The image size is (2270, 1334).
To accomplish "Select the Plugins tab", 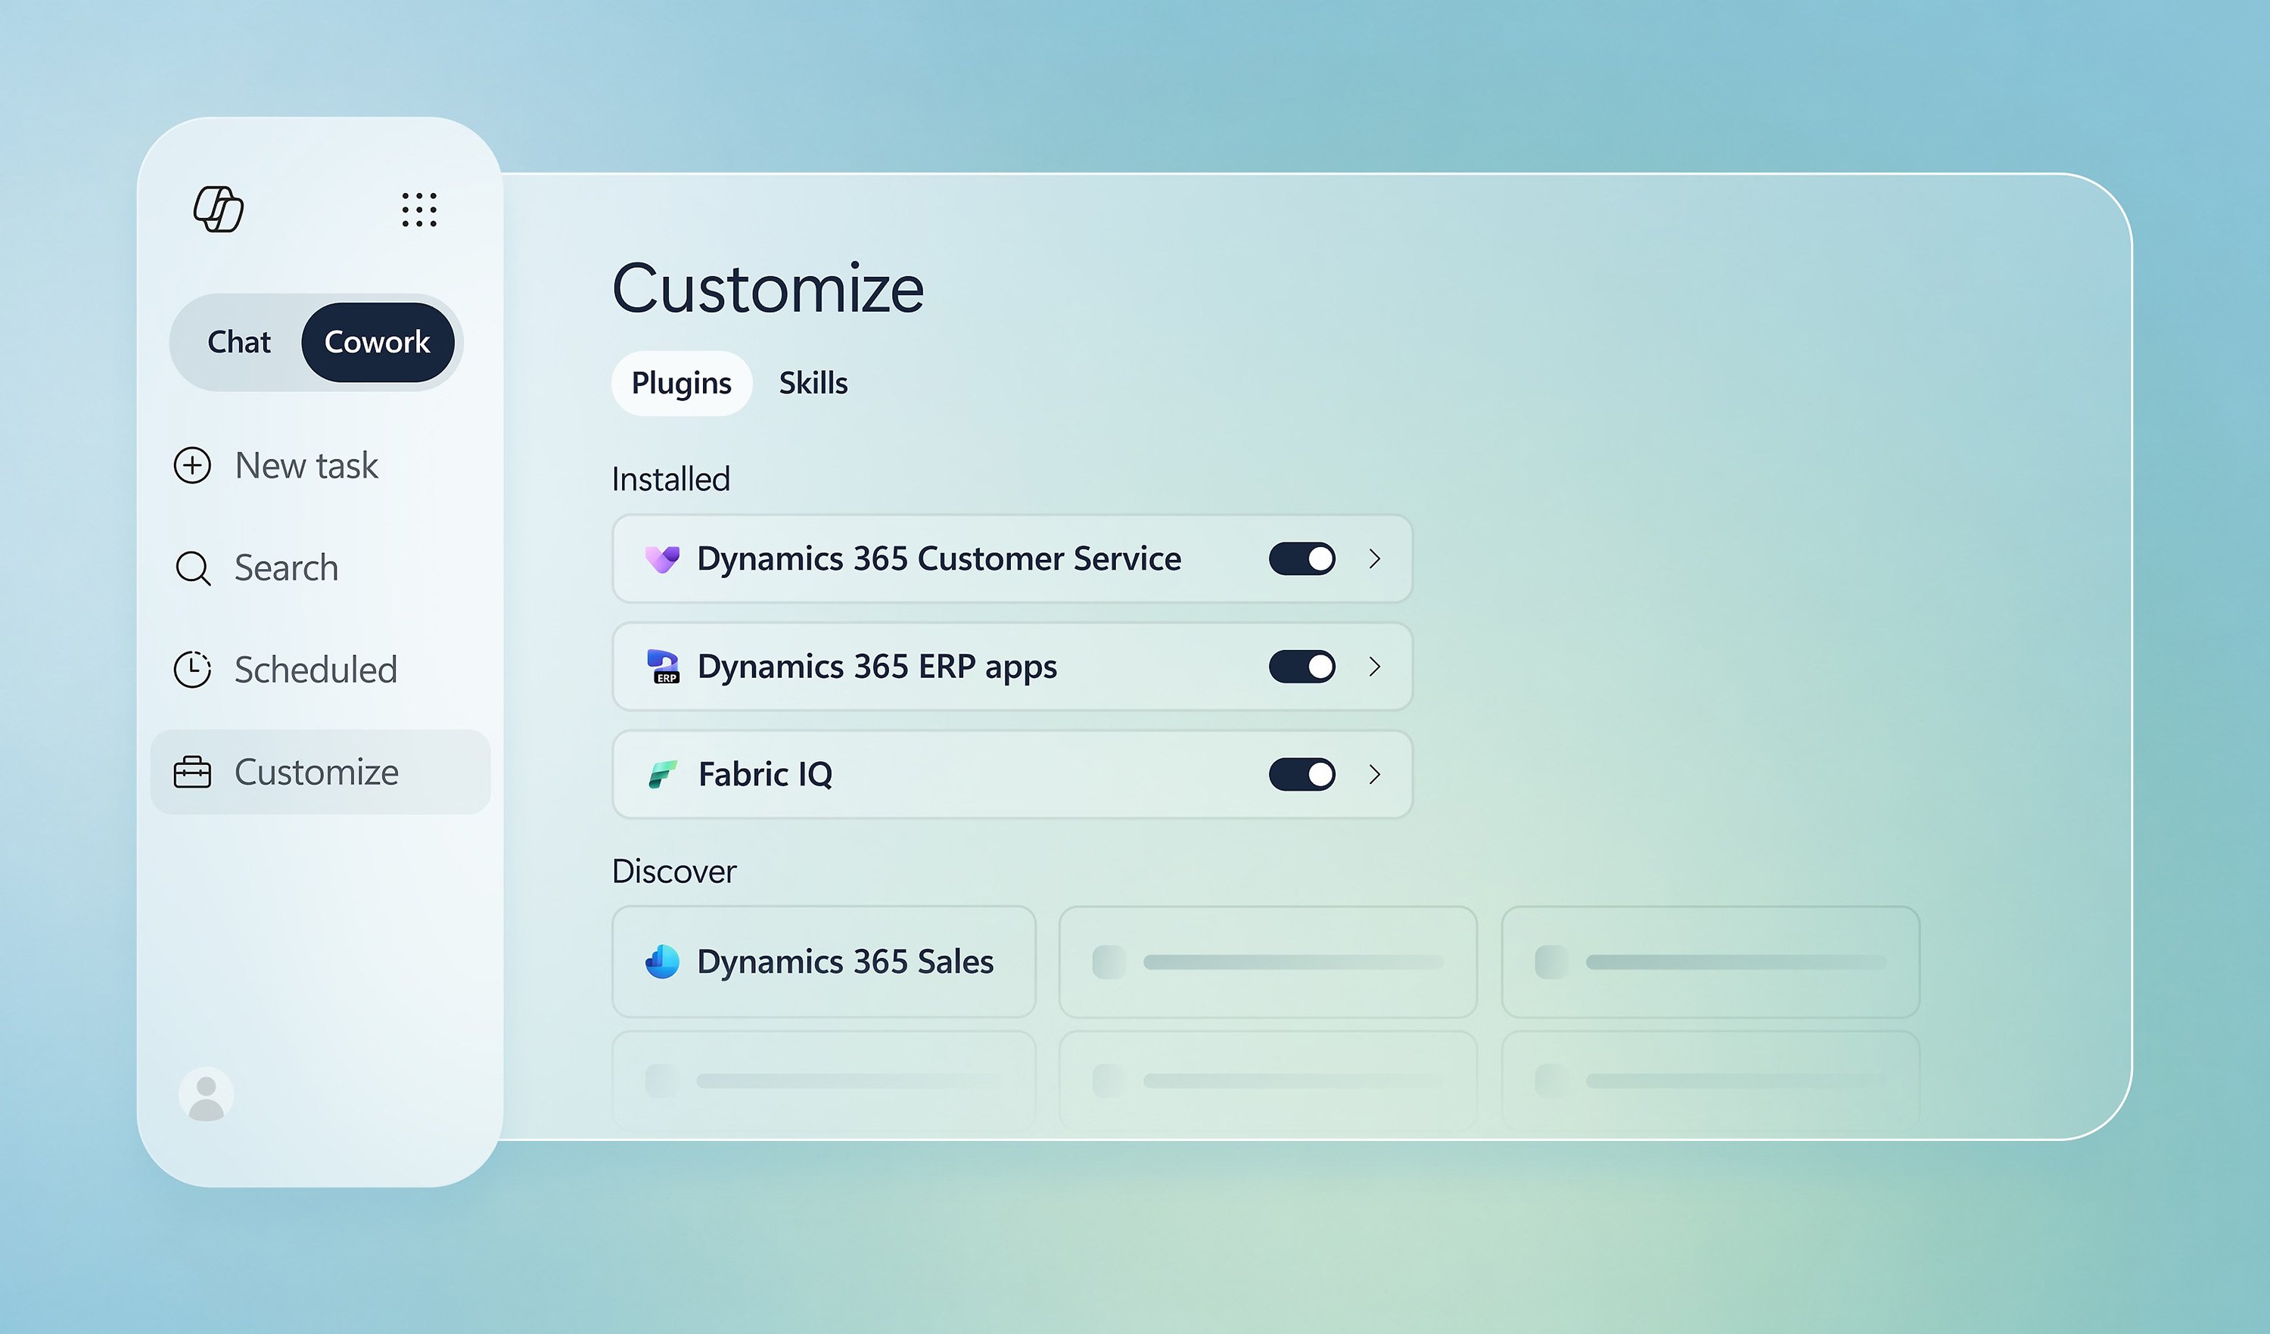I will point(681,383).
